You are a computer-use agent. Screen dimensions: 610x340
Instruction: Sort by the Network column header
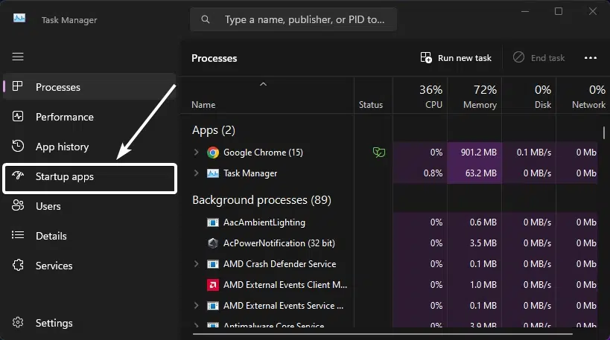588,105
